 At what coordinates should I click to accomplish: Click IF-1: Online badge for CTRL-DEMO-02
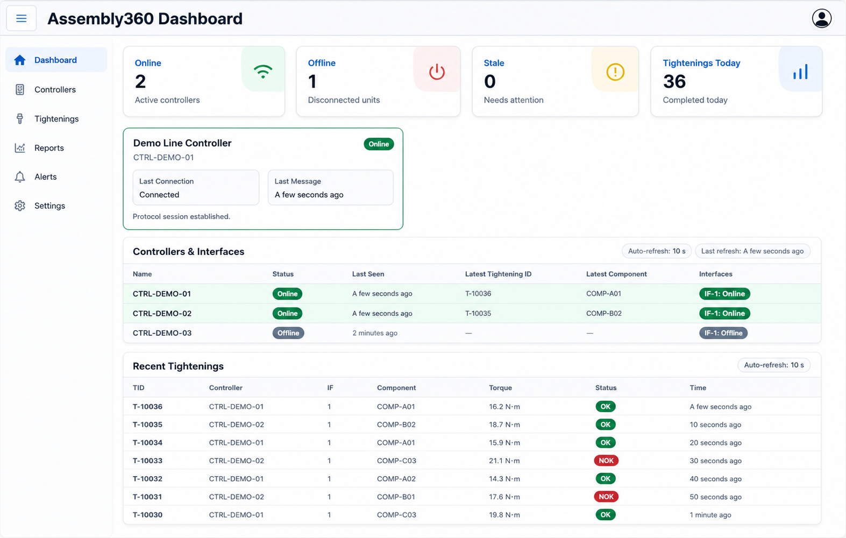click(724, 314)
